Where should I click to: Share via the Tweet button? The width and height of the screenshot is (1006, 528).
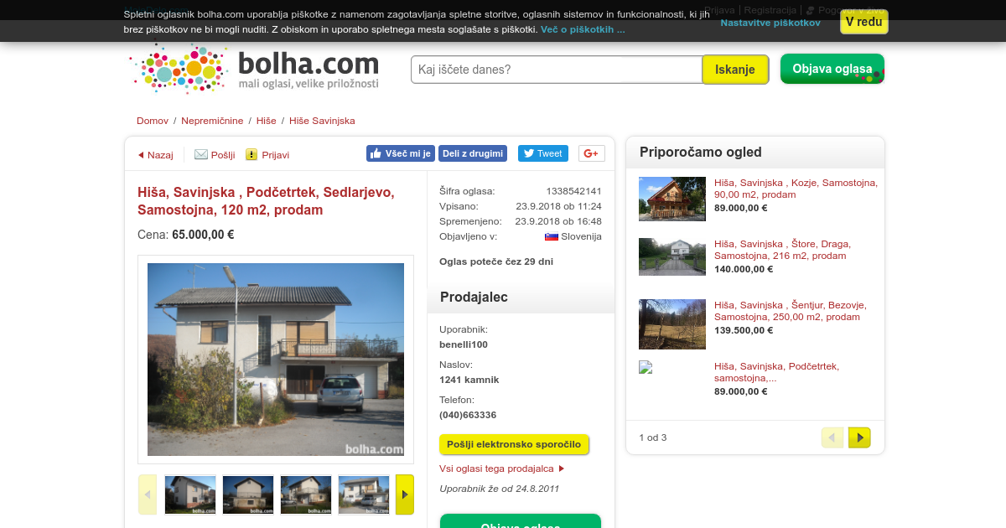[543, 153]
